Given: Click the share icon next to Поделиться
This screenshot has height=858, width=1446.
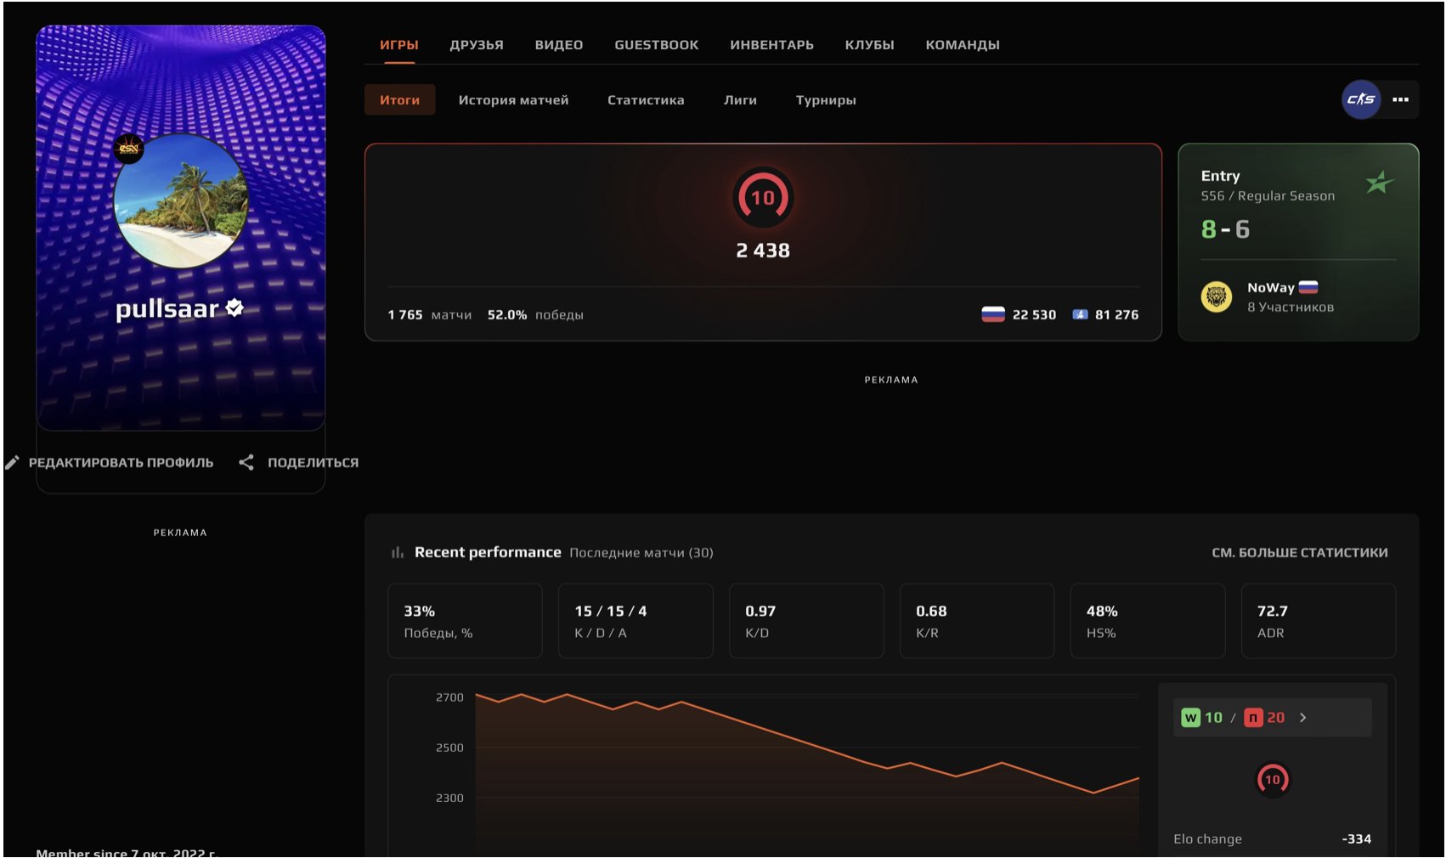Looking at the screenshot, I should [x=246, y=462].
